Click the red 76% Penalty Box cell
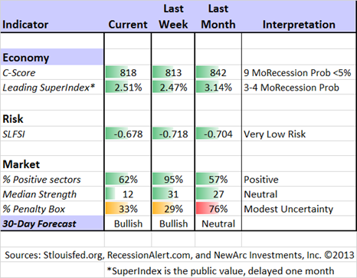 point(218,209)
